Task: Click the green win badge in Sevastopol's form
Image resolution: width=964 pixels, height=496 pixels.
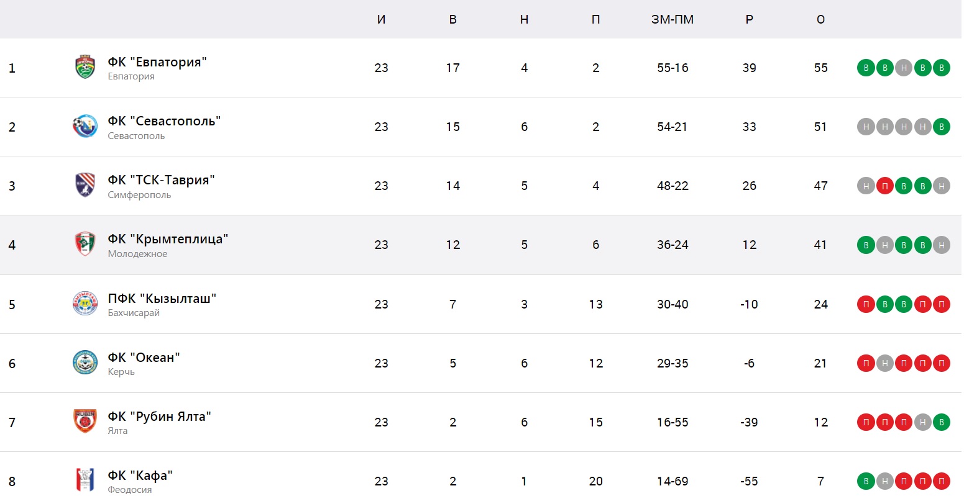Action: pos(942,127)
